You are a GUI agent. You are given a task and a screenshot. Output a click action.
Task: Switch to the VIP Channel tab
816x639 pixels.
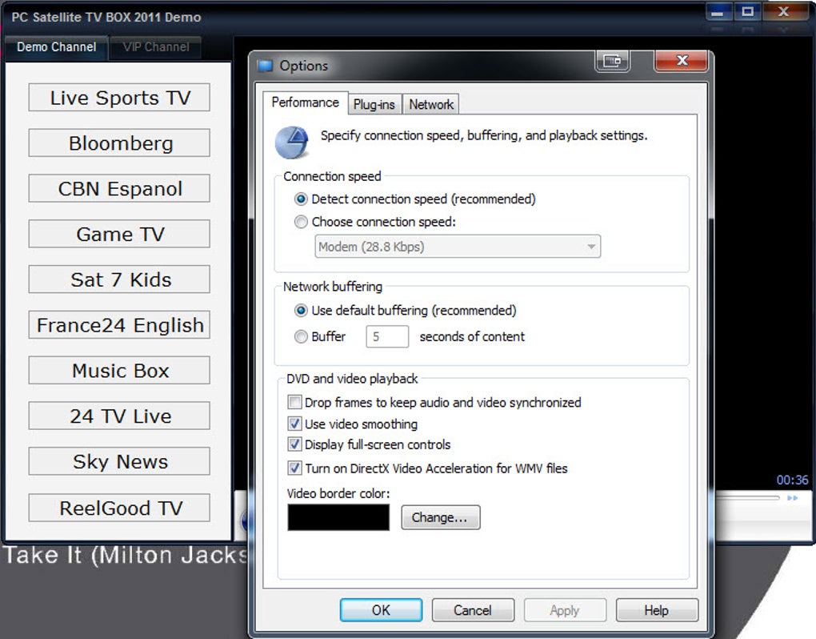[156, 47]
